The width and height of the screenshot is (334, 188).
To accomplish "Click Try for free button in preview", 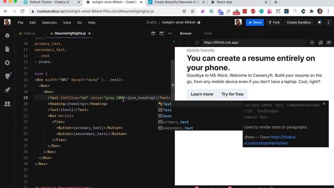I will coord(232,94).
